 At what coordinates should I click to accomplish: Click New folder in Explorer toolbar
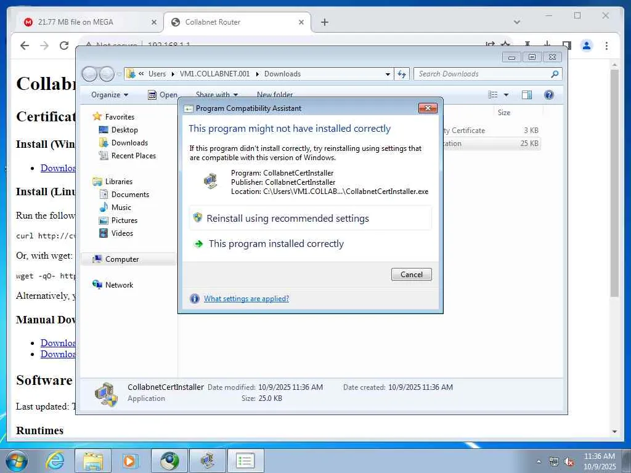pyautogui.click(x=275, y=95)
